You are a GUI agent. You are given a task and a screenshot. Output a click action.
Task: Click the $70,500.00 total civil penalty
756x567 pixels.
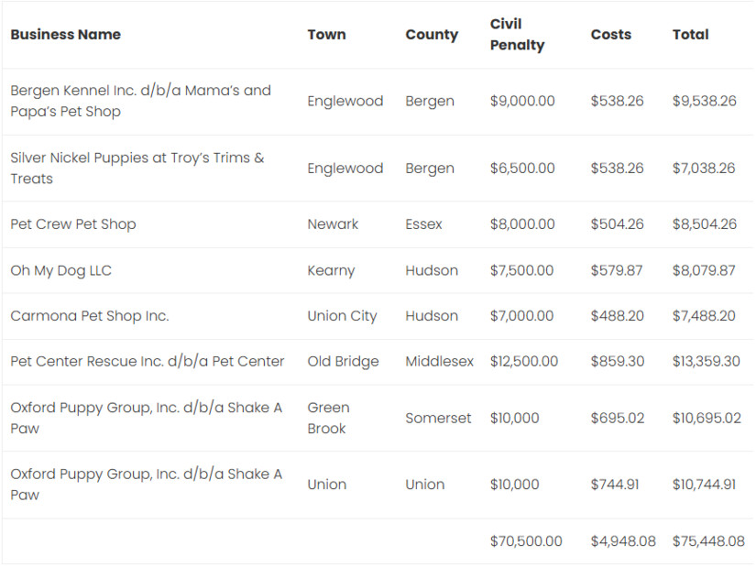click(526, 541)
